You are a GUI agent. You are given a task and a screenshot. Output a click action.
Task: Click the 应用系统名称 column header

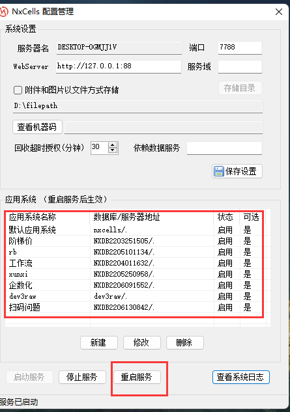click(x=48, y=217)
